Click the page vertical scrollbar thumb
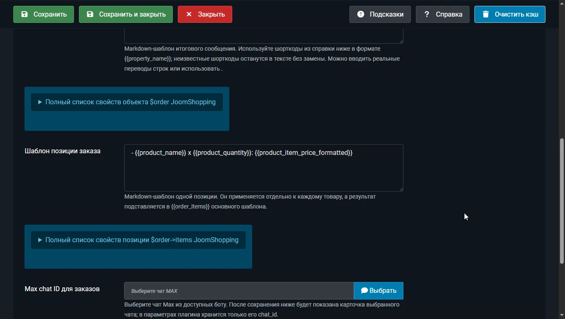This screenshot has width=565, height=319. (562, 201)
